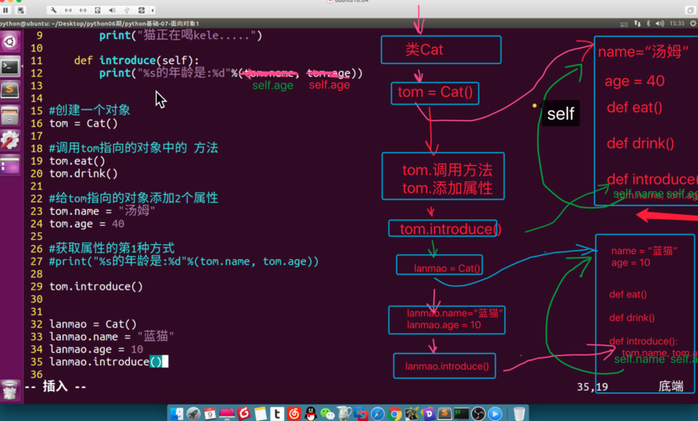The width and height of the screenshot is (698, 421).
Task: Click the comment '#创建一个对象' on line 15
Action: 89,109
